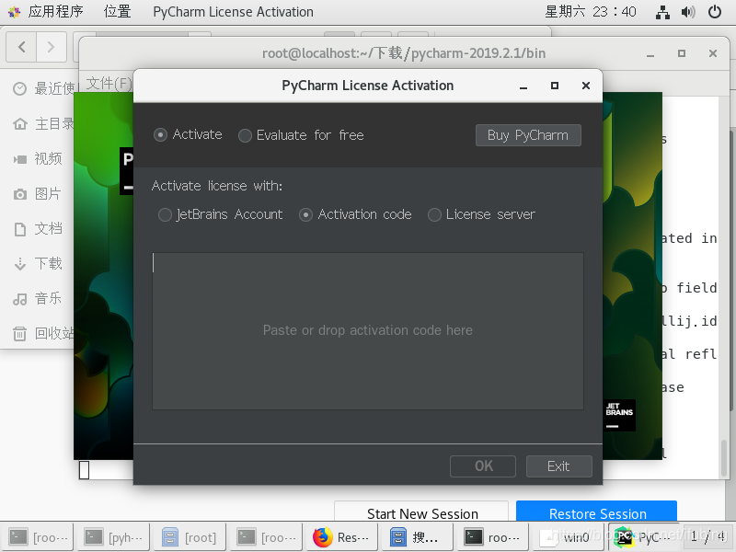The image size is (736, 552).
Task: Open PyCharm License Activation top bar menu
Action: point(234,12)
